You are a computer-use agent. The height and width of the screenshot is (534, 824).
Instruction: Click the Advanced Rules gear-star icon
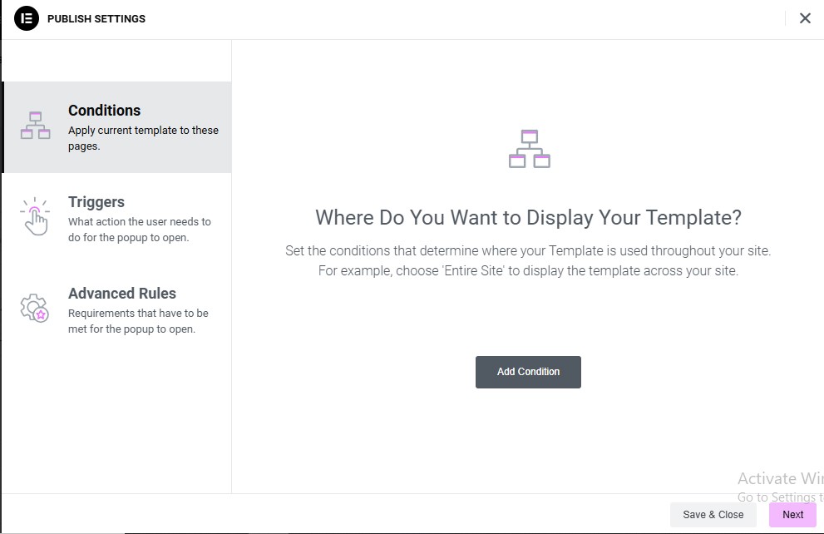click(x=35, y=308)
